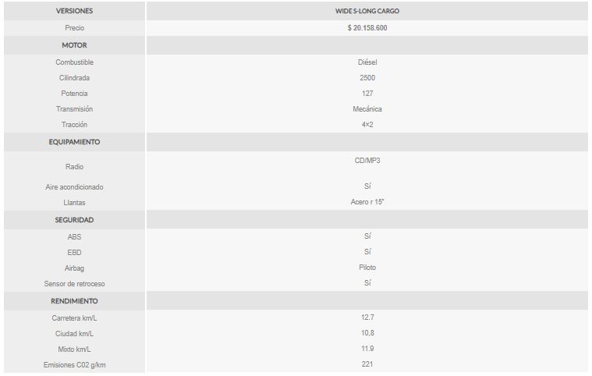Select the Combustible row label
This screenshot has width=592, height=376.
[x=74, y=62]
